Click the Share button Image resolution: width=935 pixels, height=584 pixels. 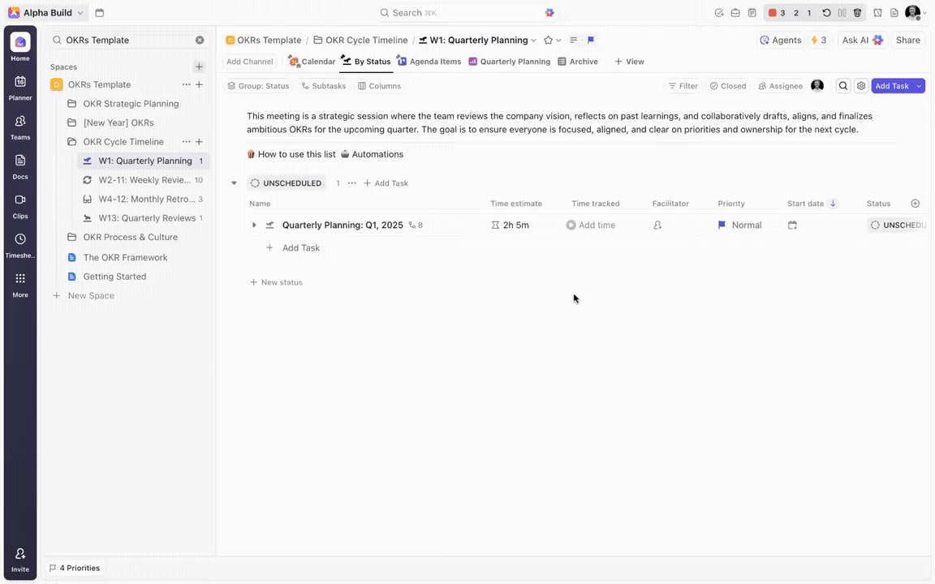click(x=907, y=40)
